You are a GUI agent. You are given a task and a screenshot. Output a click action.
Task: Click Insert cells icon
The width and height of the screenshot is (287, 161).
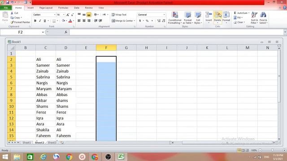(x=209, y=15)
